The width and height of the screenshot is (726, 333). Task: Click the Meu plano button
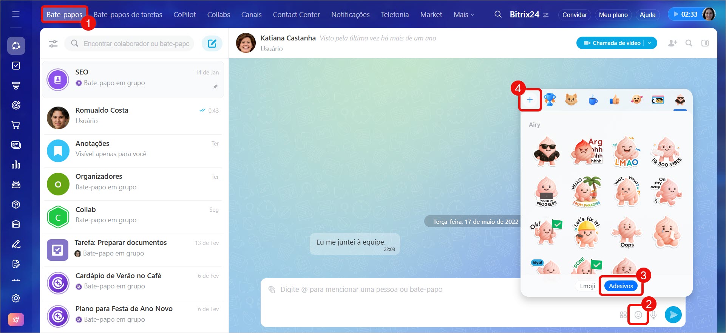coord(613,15)
